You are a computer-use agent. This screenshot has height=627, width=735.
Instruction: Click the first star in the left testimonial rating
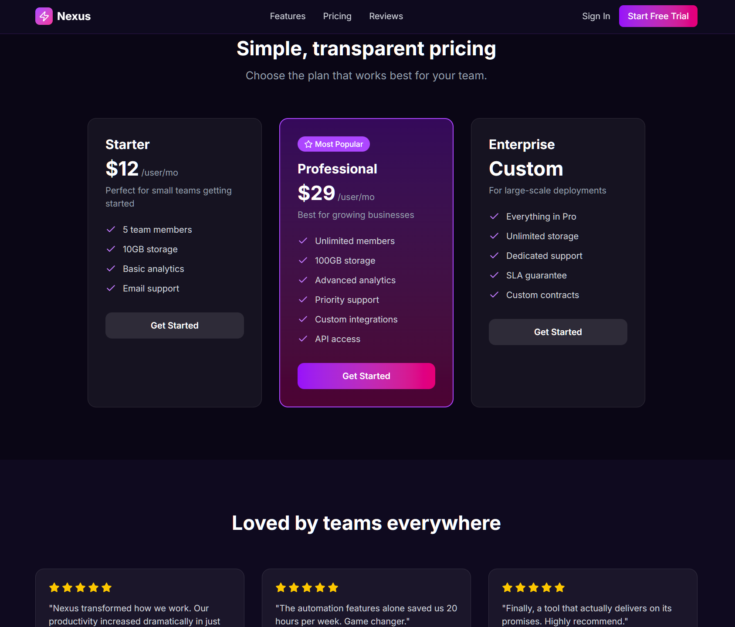pos(54,587)
